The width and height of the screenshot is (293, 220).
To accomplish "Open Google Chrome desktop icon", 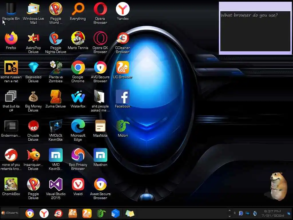I will pos(78,72).
